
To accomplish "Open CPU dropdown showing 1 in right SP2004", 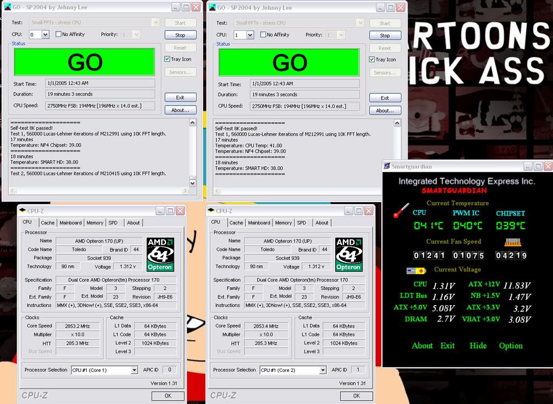I will [x=250, y=35].
